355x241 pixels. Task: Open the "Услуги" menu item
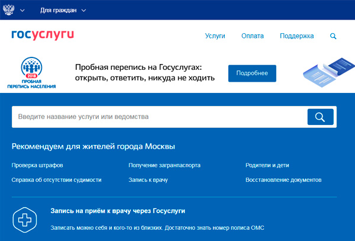[215, 36]
